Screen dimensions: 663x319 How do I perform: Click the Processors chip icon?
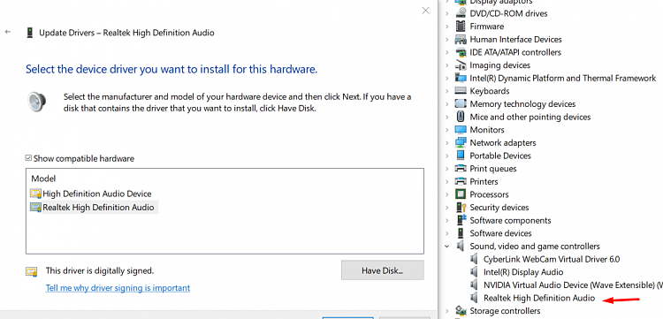(461, 194)
